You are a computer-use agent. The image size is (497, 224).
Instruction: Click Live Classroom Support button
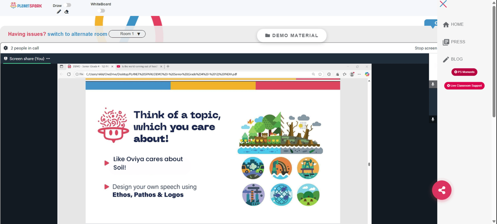[x=464, y=86]
